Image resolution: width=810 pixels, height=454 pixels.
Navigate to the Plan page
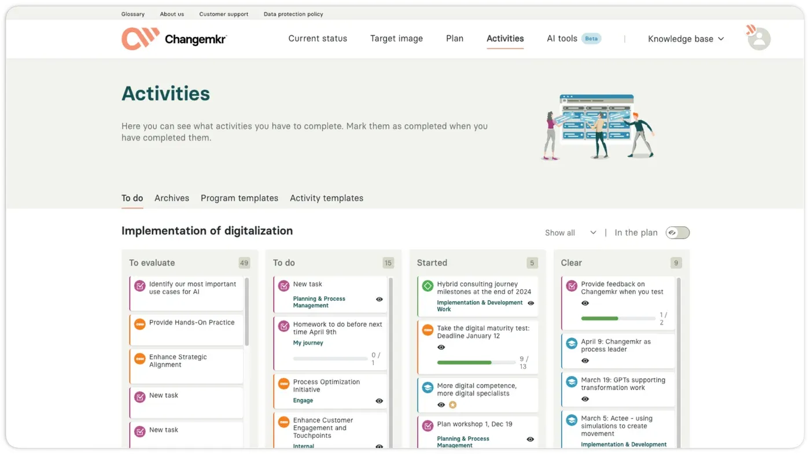[455, 39]
